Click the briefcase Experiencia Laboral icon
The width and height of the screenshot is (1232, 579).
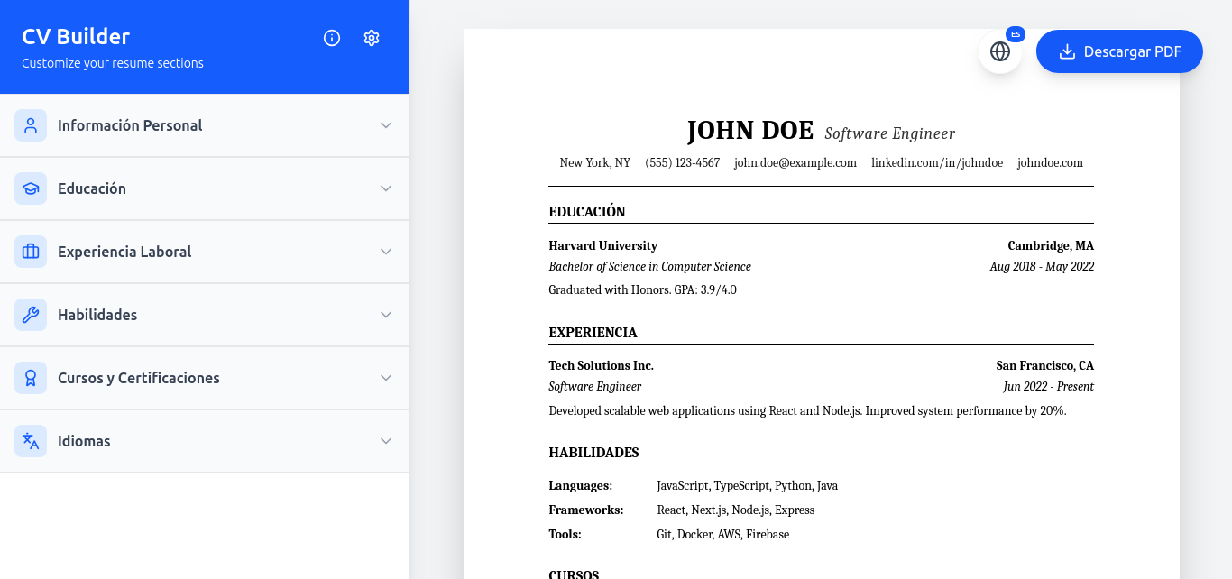point(31,252)
